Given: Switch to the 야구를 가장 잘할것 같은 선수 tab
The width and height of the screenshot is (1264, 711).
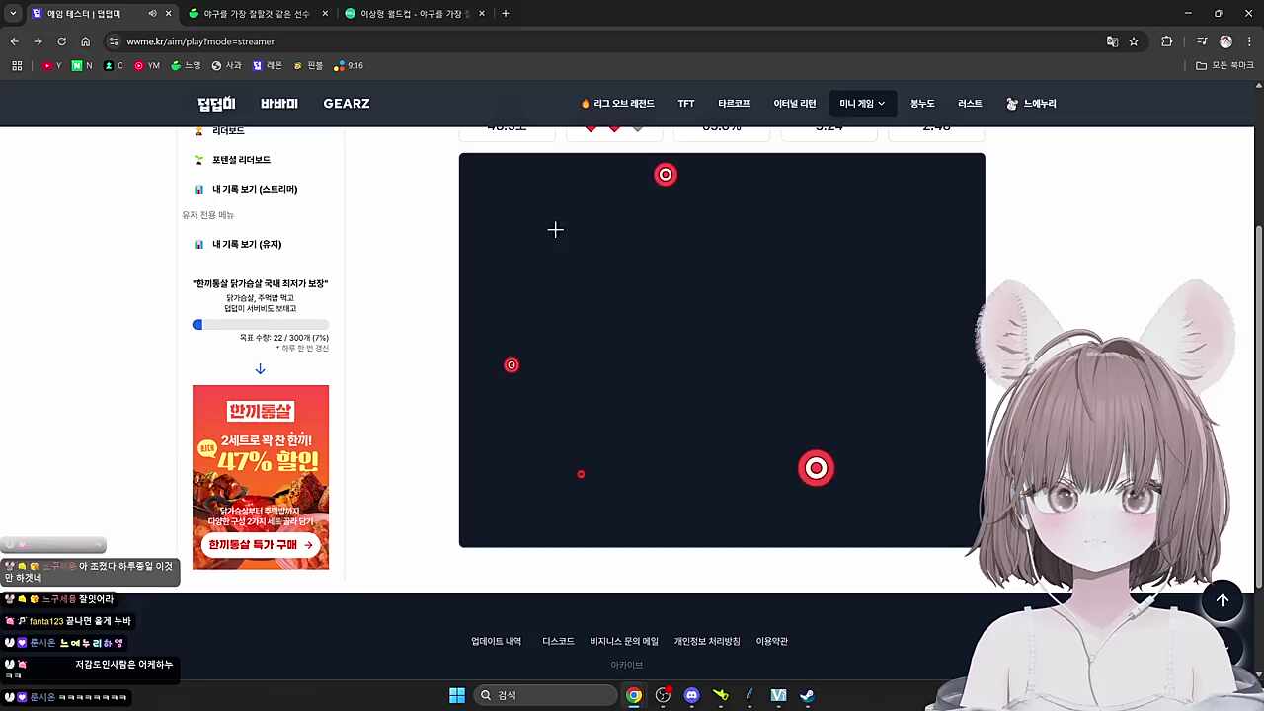Looking at the screenshot, I should click(257, 14).
